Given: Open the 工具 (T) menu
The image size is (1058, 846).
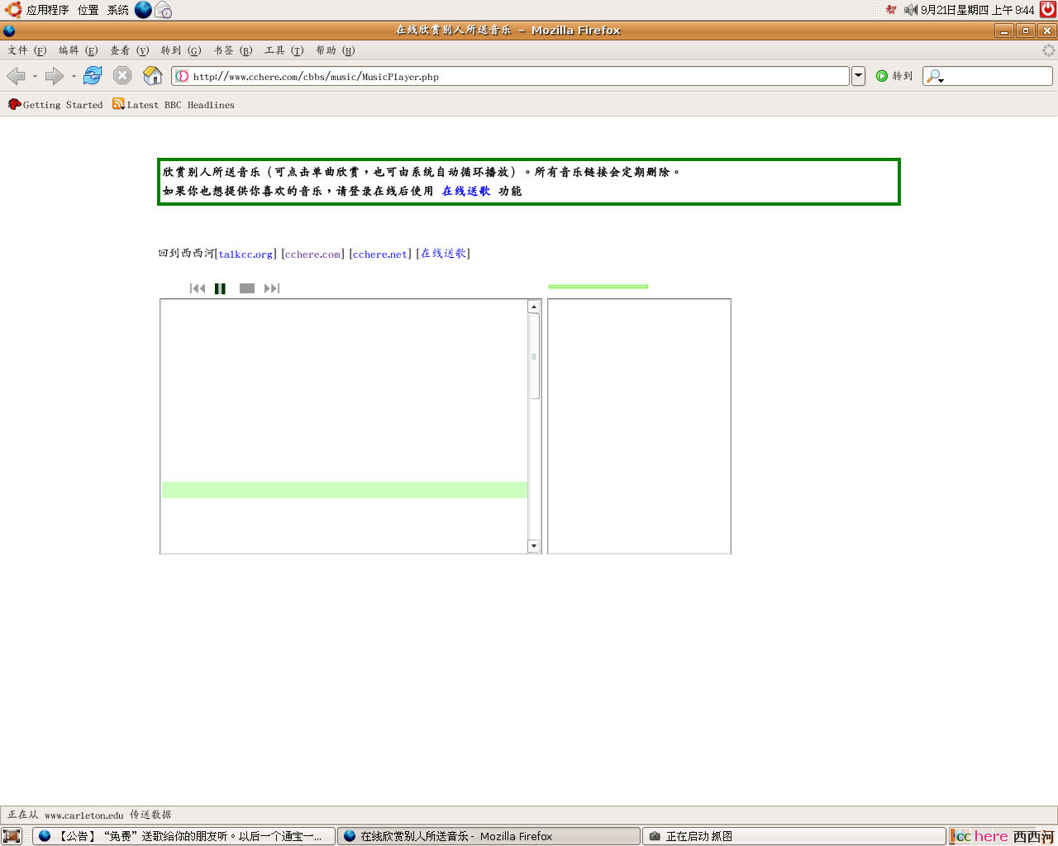Looking at the screenshot, I should (x=284, y=50).
